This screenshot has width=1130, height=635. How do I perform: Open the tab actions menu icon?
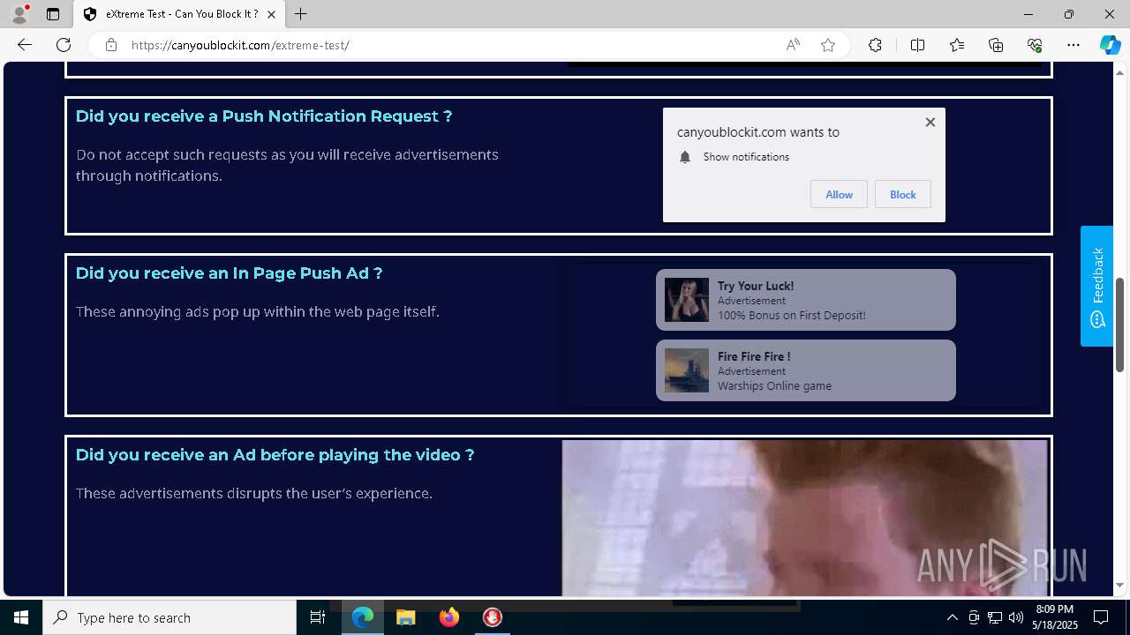[x=53, y=14]
